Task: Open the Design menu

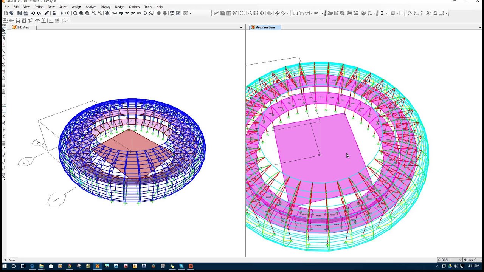Action: tap(119, 7)
